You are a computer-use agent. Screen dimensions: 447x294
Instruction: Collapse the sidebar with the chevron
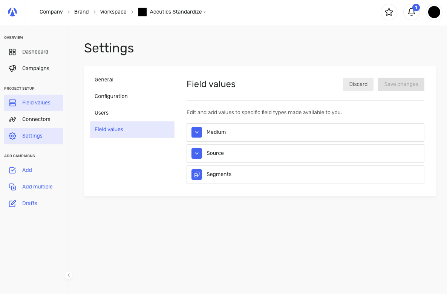click(69, 275)
